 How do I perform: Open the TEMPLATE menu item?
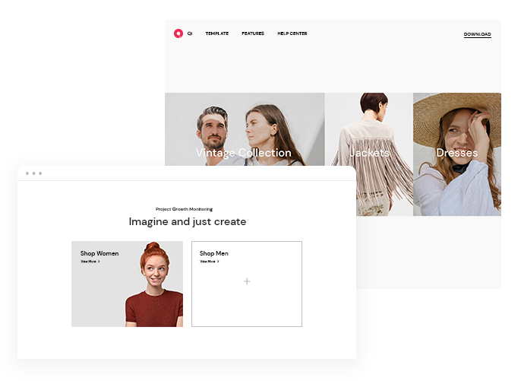click(217, 34)
